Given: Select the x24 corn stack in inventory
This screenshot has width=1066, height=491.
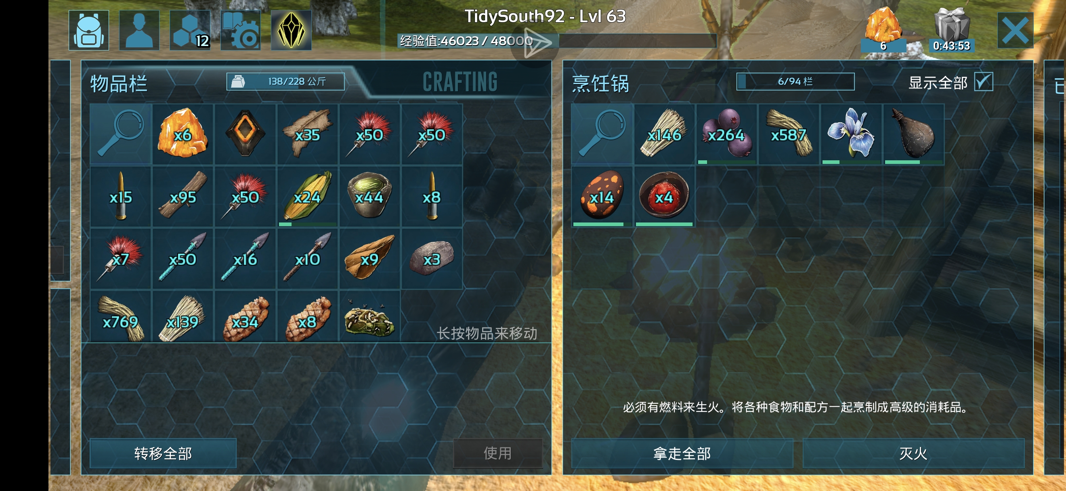Looking at the screenshot, I should (x=307, y=197).
